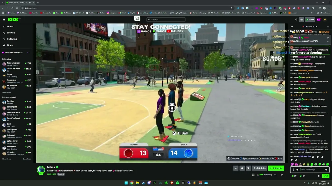Reload the page in the browser

coord(12,8)
